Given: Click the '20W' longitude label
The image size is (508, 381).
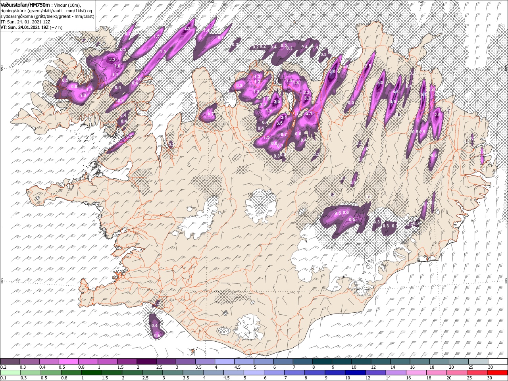Looking at the screenshot, I should (x=211, y=2).
